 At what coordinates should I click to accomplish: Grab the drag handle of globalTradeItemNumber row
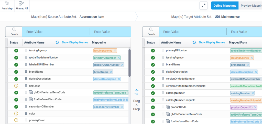[x=26, y=57]
